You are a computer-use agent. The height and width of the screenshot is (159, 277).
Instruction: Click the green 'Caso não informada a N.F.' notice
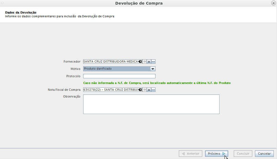tap(157, 83)
